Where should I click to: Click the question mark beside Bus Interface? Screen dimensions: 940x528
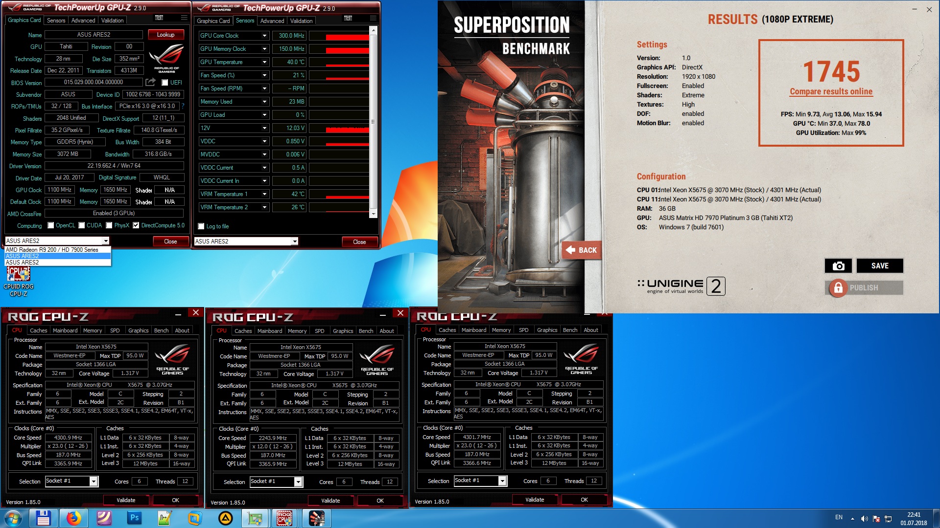click(x=183, y=106)
